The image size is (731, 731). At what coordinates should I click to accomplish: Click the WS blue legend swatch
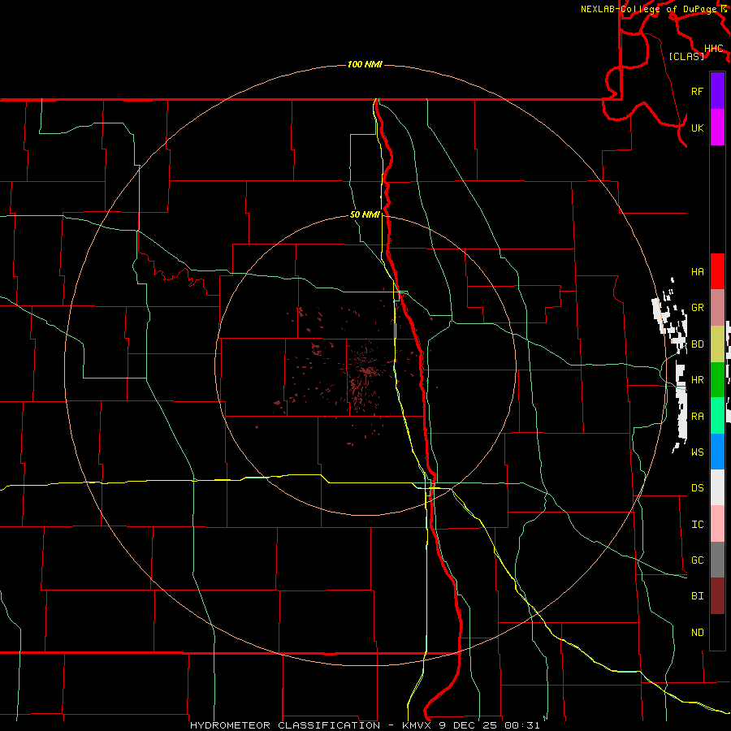pos(717,452)
